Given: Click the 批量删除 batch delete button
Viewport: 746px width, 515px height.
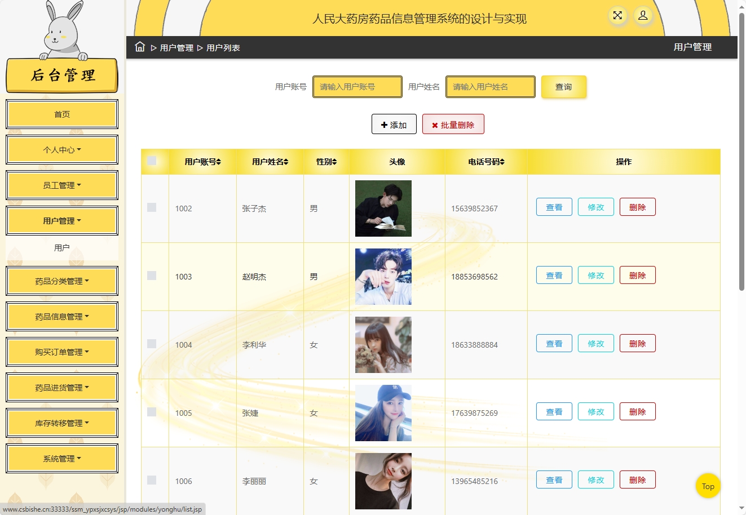Looking at the screenshot, I should tap(453, 125).
